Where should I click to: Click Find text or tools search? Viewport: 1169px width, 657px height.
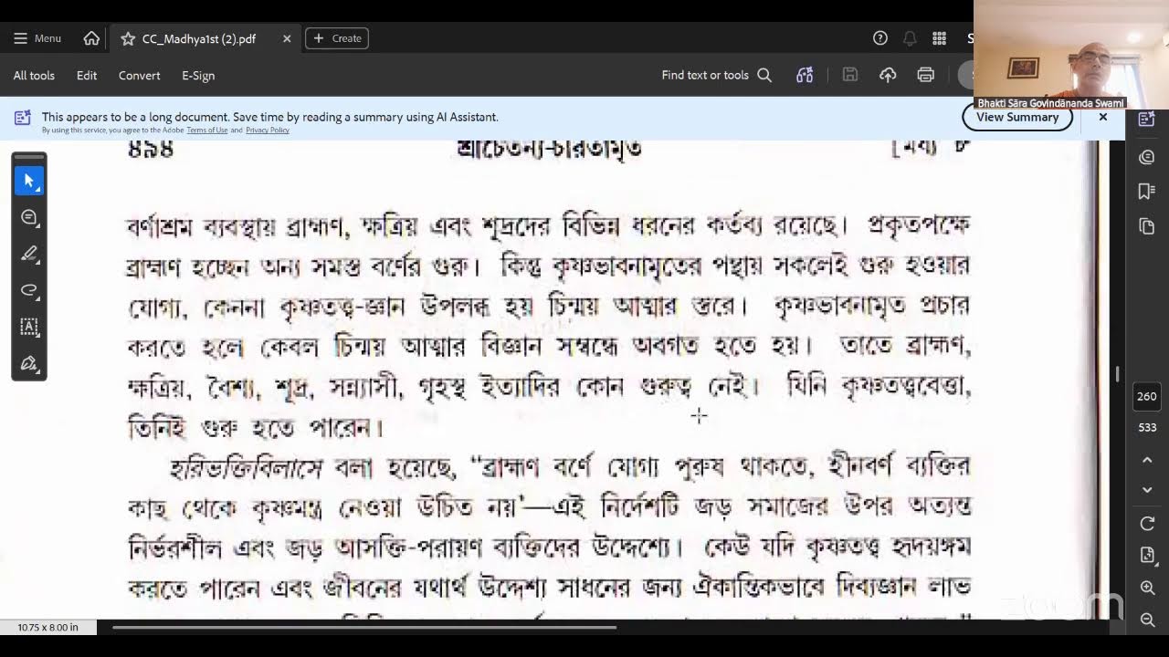(717, 76)
